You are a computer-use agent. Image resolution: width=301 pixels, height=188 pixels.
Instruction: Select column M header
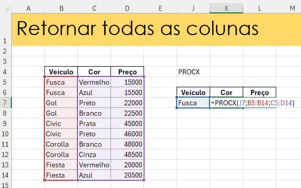(x=292, y=8)
